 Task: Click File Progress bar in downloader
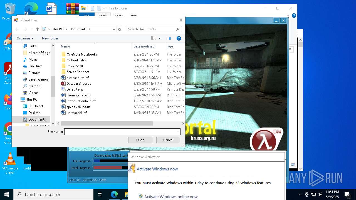click(x=110, y=161)
